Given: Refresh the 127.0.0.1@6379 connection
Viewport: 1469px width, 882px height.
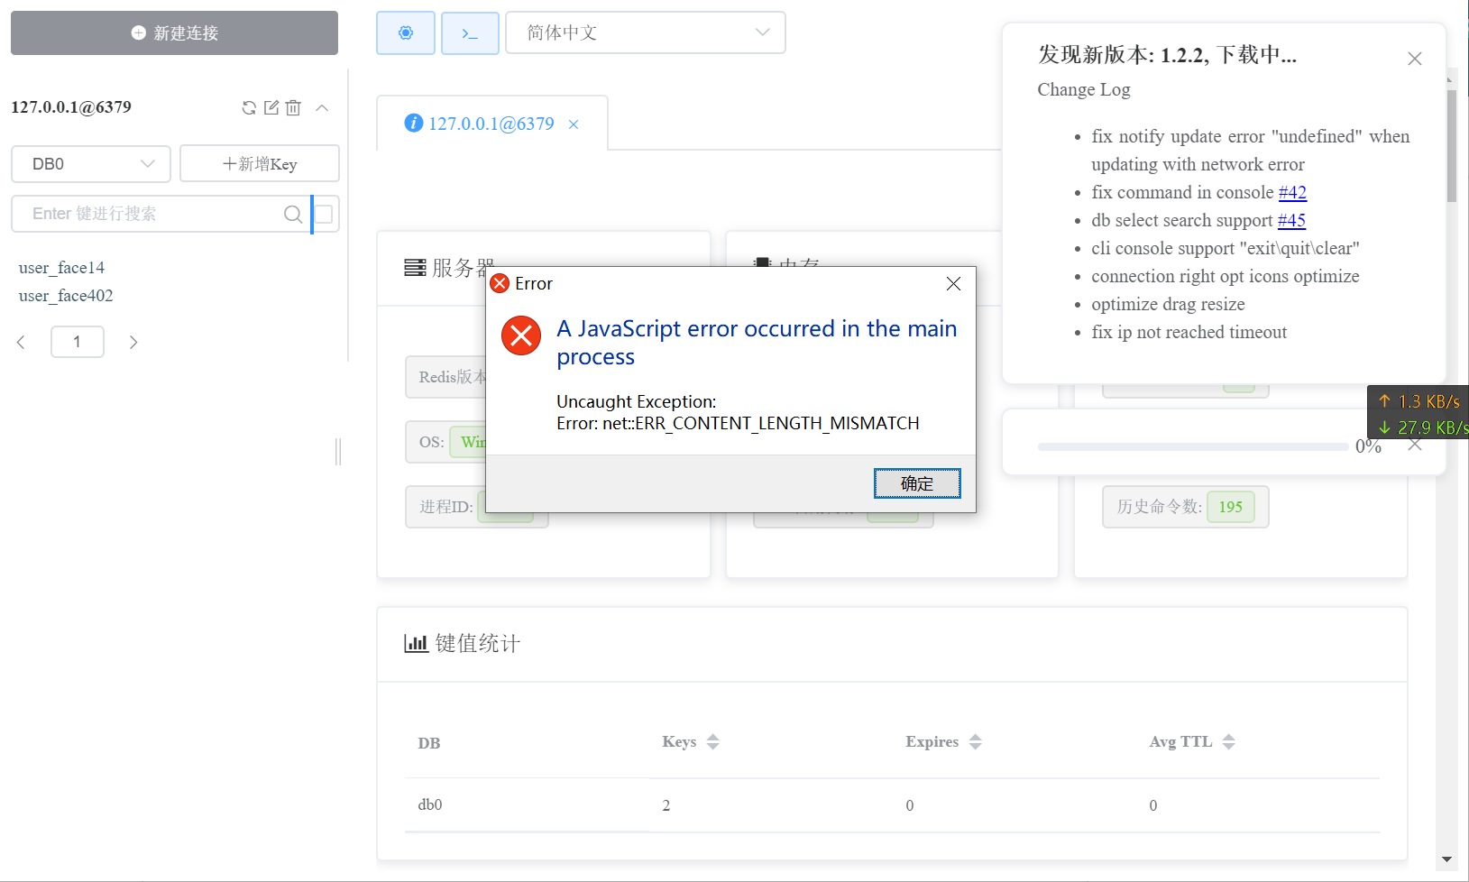Looking at the screenshot, I should tap(249, 107).
